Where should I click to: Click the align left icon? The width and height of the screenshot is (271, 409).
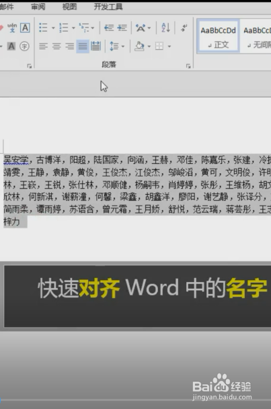pyautogui.click(x=43, y=46)
